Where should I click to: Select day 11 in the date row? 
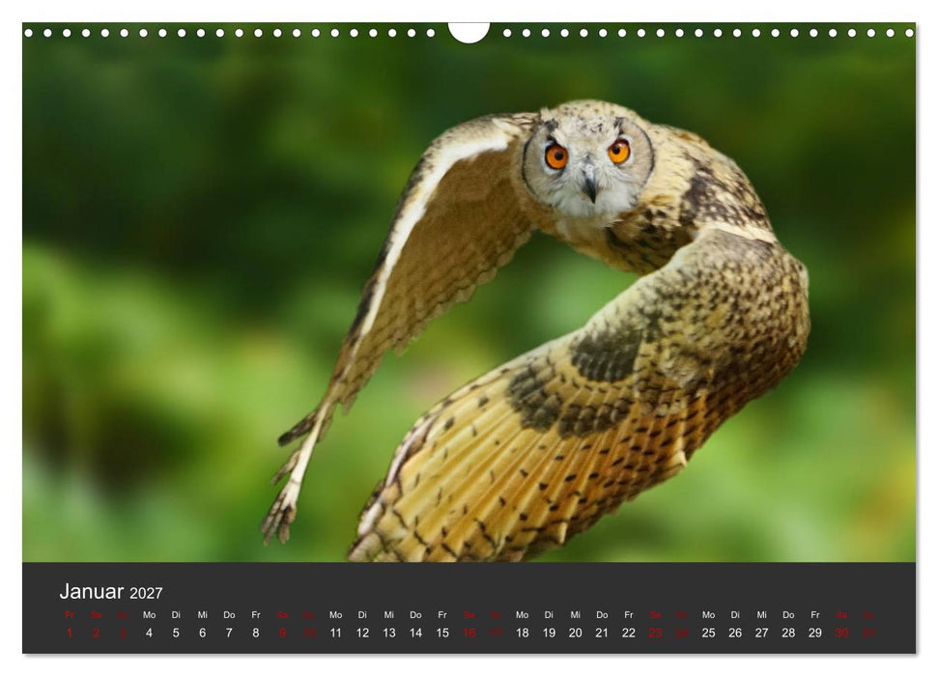pos(335,633)
